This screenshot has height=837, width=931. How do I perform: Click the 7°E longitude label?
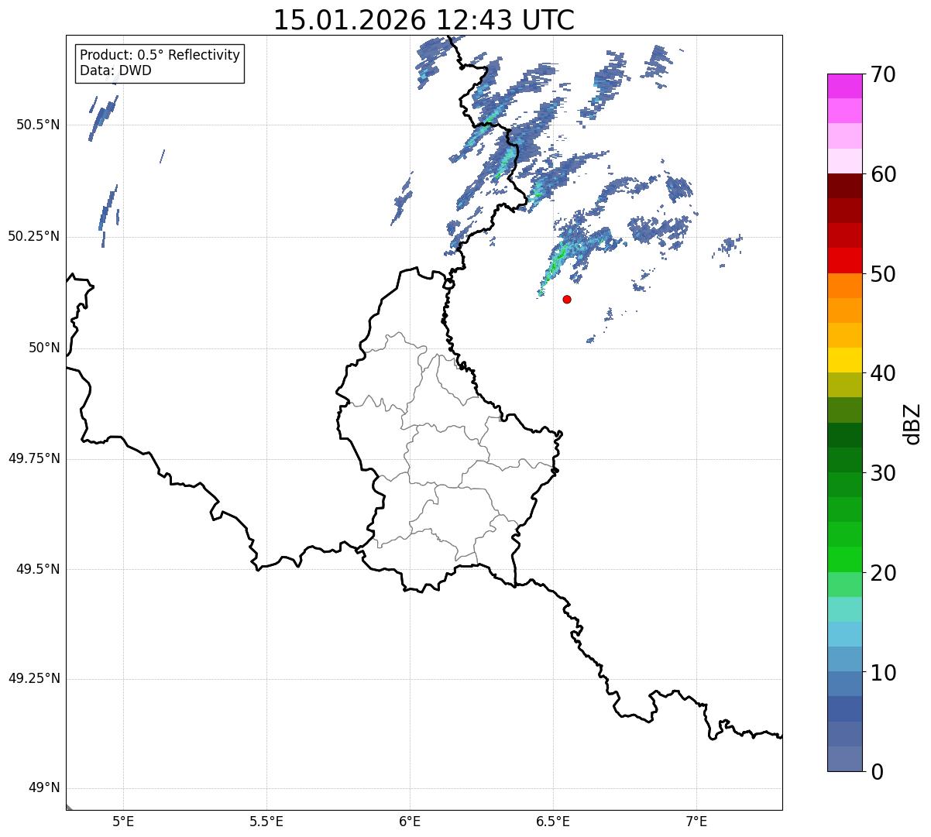click(697, 821)
